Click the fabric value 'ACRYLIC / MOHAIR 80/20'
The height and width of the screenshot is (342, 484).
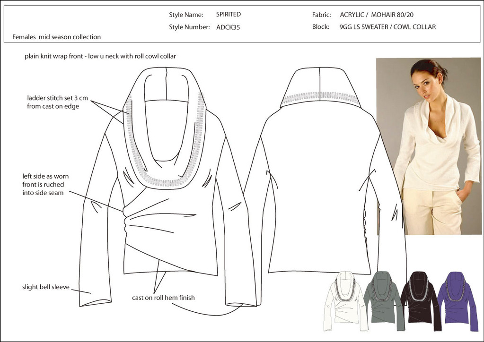pos(377,15)
